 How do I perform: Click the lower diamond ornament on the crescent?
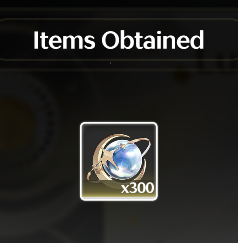[95, 167]
